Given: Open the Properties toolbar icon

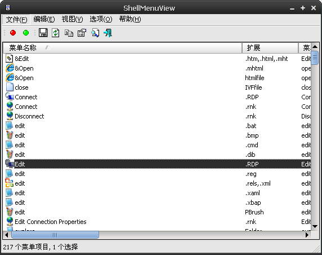Looking at the screenshot, I should [82, 33].
